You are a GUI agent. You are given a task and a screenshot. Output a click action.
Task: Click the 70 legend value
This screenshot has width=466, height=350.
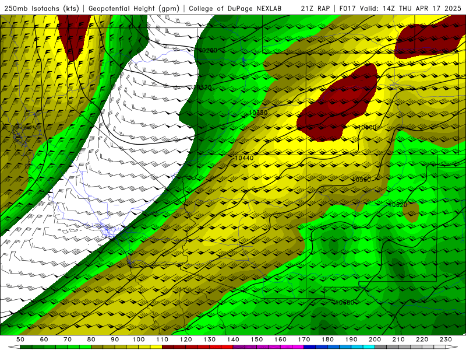point(68,339)
